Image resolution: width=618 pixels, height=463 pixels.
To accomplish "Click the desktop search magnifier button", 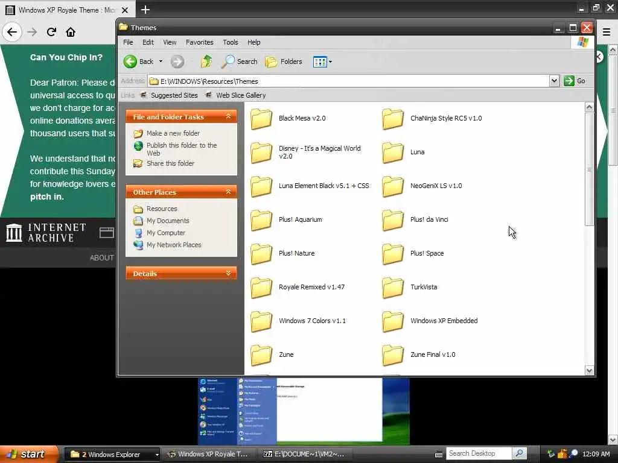I will (x=520, y=453).
